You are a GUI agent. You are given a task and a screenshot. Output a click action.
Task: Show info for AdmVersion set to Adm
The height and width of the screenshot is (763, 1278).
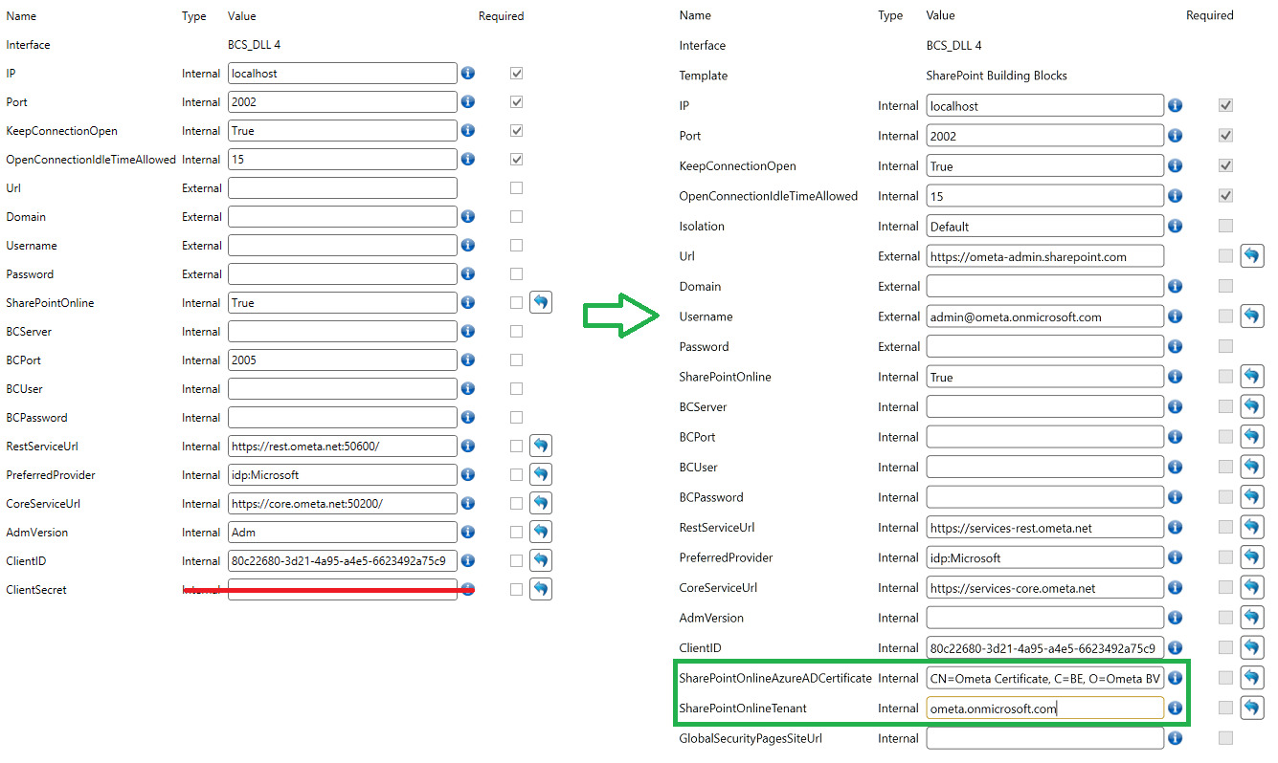468,532
